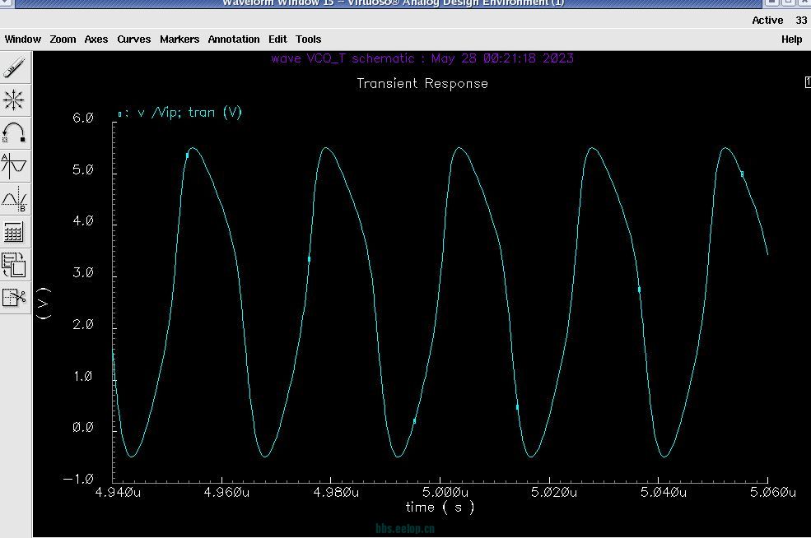
Task: Click the 'Transient Response' plot title
Action: pos(422,83)
